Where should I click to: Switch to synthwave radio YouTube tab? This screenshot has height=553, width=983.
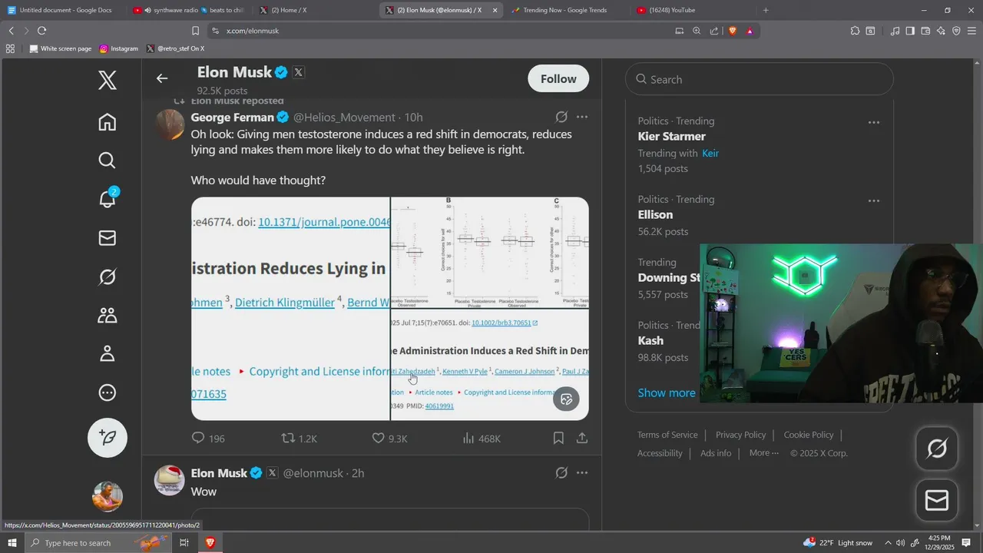[x=187, y=10]
